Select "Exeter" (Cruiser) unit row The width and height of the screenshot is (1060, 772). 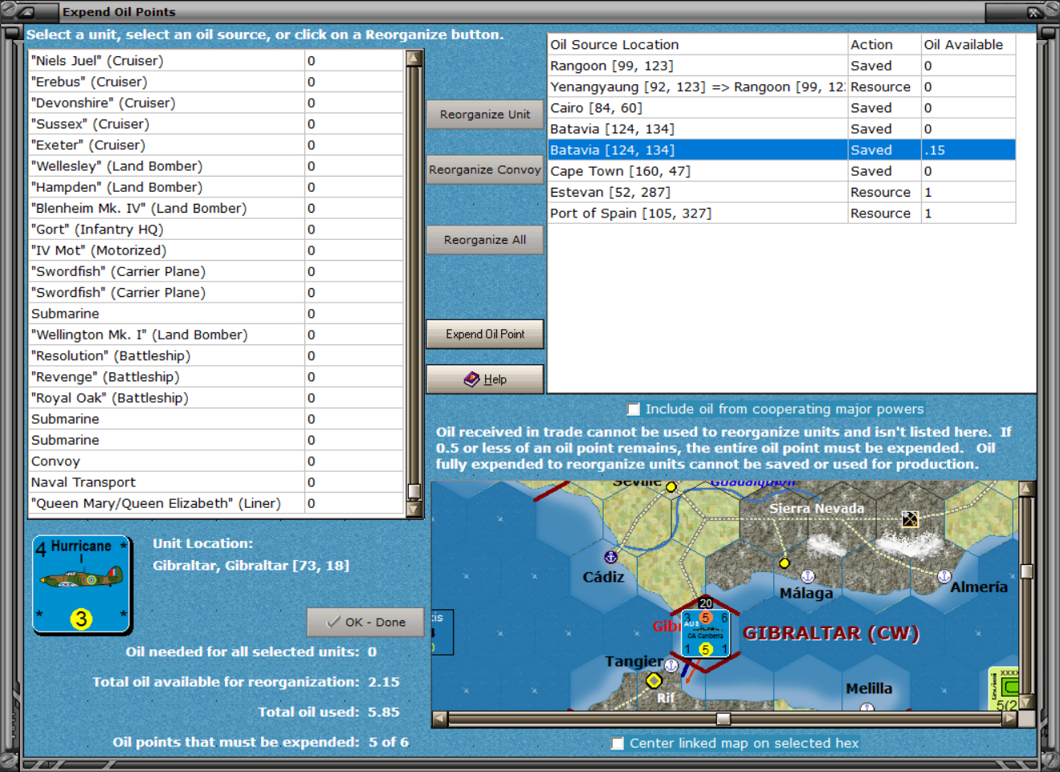216,145
